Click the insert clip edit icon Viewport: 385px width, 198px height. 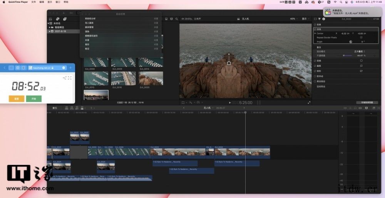click(x=72, y=108)
